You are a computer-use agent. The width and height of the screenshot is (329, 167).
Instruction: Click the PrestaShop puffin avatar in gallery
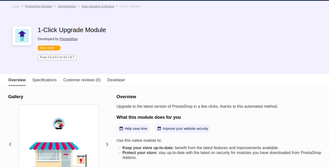[x=59, y=123]
